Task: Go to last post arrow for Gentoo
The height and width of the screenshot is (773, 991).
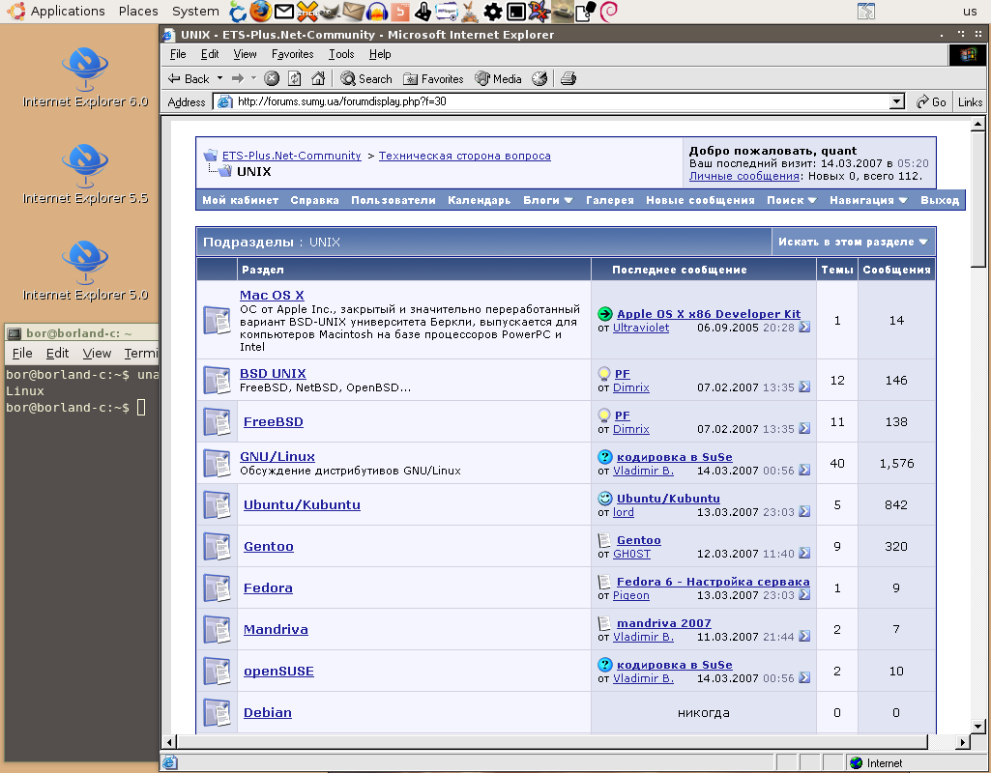Action: point(804,555)
